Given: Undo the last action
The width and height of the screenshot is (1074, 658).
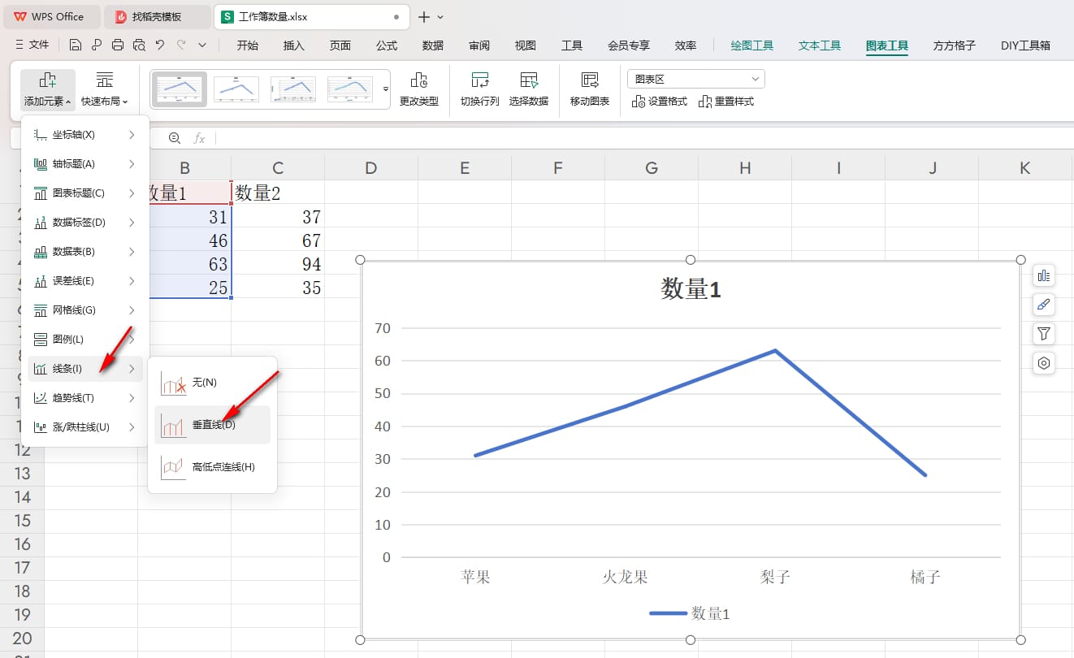Looking at the screenshot, I should click(160, 45).
